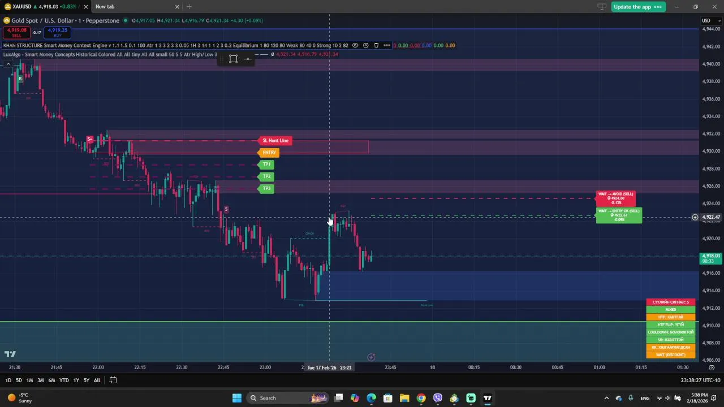
Task: Open the Windows Start menu
Action: pyautogui.click(x=237, y=398)
